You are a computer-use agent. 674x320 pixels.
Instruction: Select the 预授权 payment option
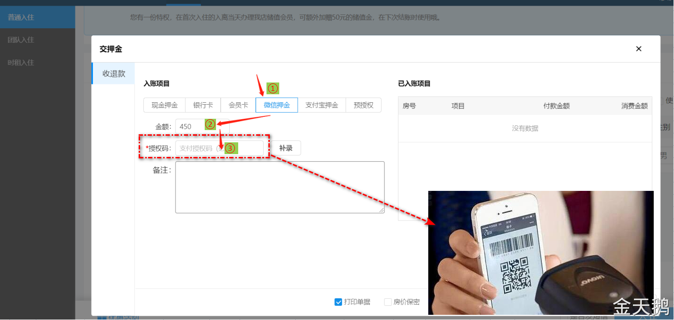pos(363,105)
